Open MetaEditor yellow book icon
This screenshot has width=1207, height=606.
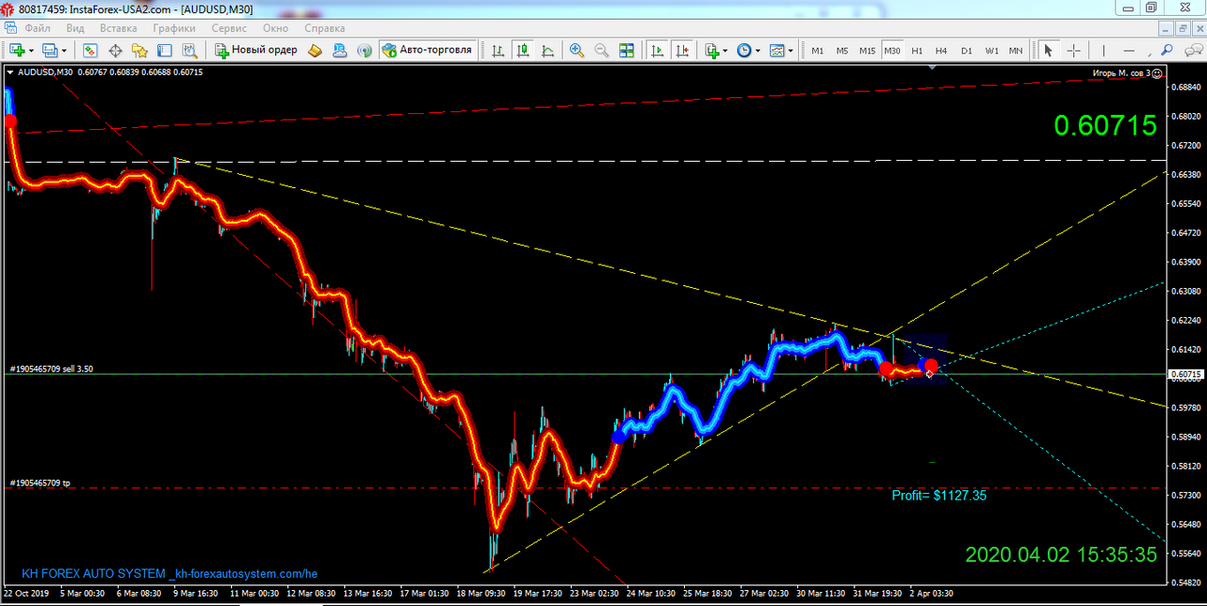coord(316,50)
